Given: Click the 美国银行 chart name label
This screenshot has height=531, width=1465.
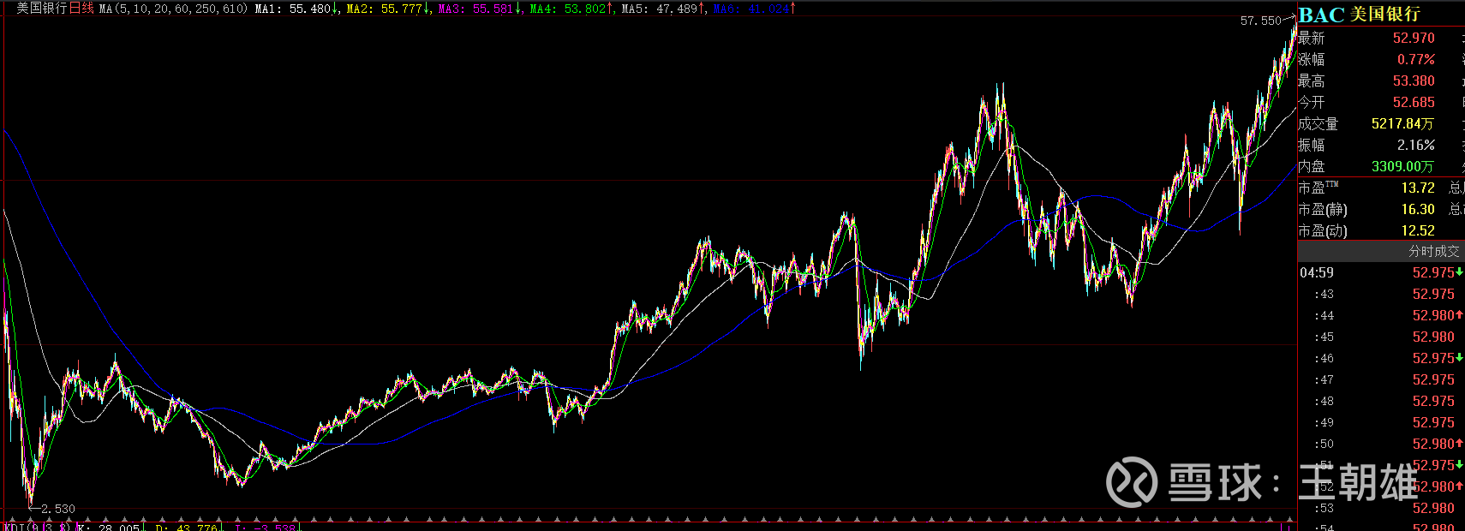Looking at the screenshot, I should coord(42,8).
